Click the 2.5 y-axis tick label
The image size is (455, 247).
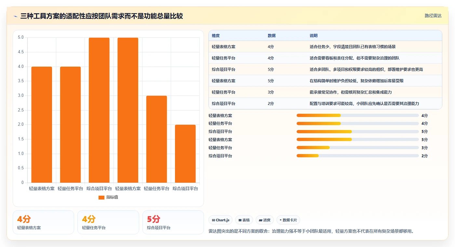tap(21, 110)
